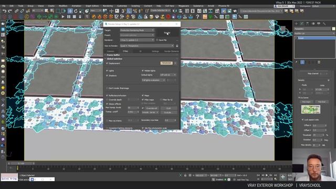
Task: Open the Modifier List dropdown
Action: coord(314,34)
